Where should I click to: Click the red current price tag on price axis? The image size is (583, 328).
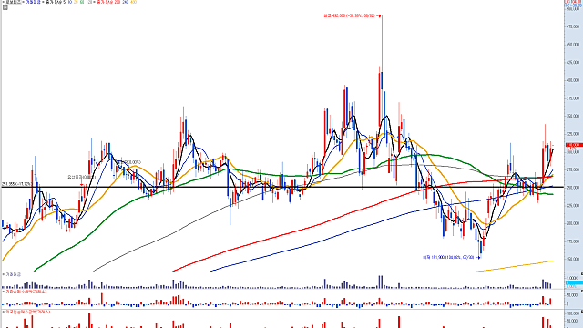tap(573, 145)
